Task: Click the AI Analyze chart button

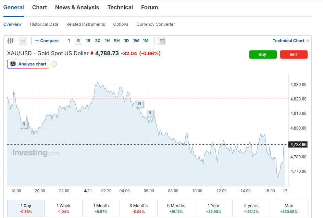Action: 28,64
